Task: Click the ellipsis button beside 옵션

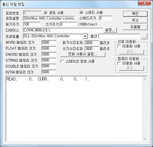Action: pos(144,36)
